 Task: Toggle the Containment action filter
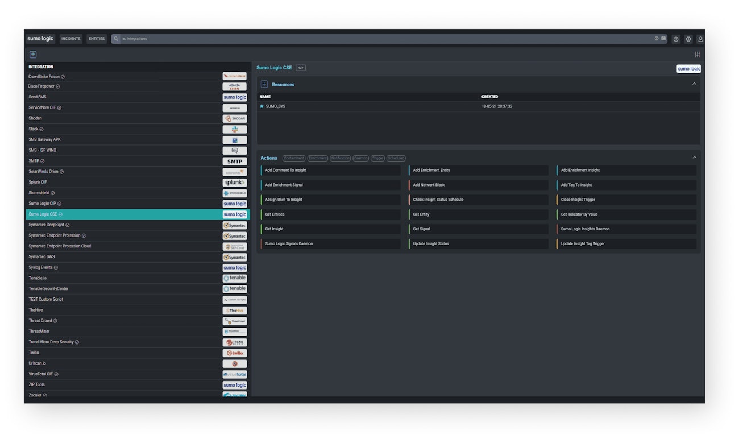click(x=294, y=158)
